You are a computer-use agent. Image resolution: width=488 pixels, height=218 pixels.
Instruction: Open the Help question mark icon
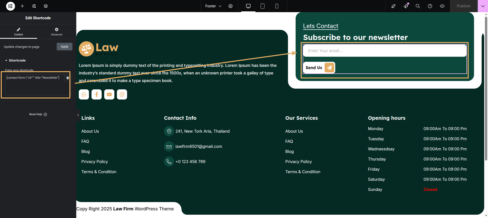(430, 6)
